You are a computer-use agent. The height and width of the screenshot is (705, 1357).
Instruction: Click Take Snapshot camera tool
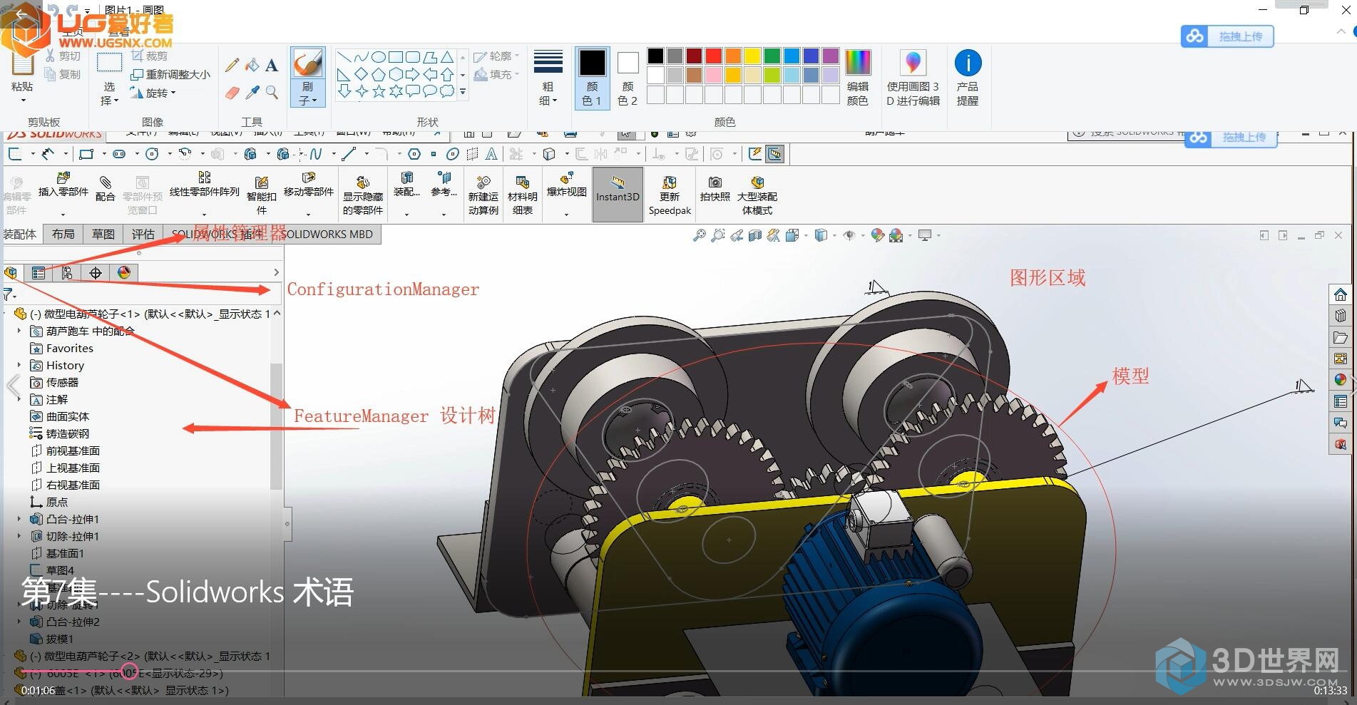715,188
